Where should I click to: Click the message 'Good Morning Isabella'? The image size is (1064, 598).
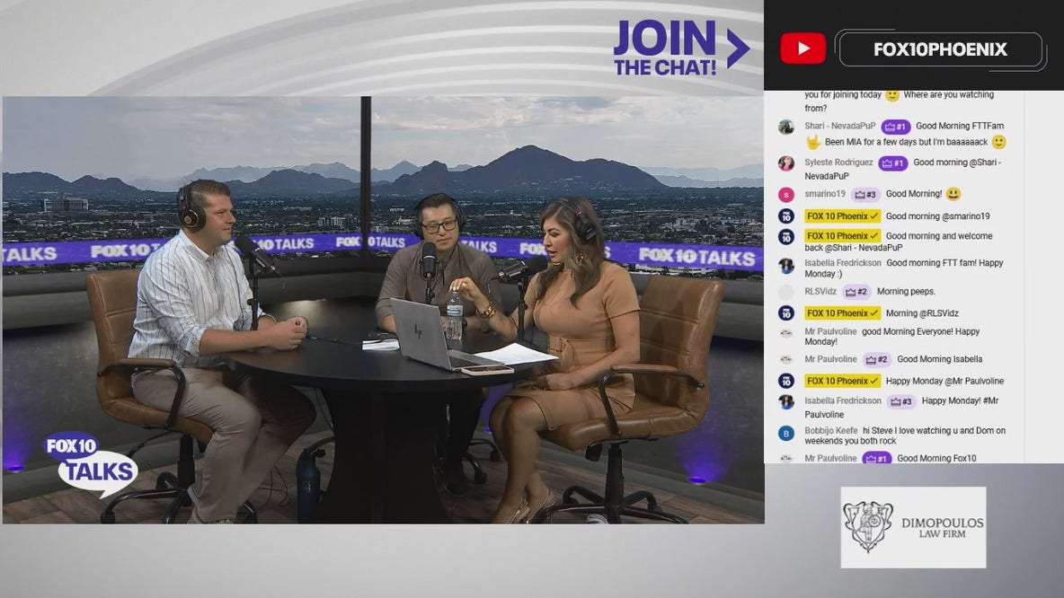tap(940, 359)
